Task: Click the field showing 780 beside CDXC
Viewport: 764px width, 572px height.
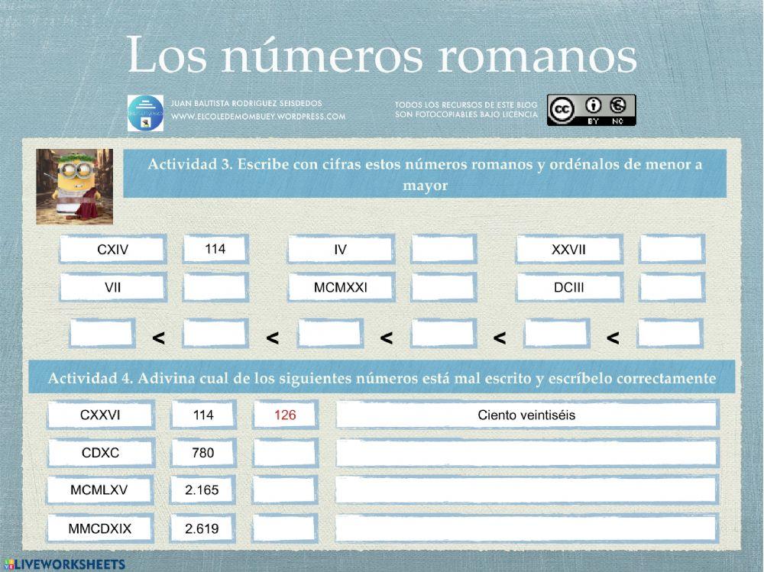Action: pyautogui.click(x=202, y=452)
